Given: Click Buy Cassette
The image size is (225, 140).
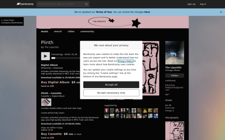Looking at the screenshot, I should pos(51,134).
